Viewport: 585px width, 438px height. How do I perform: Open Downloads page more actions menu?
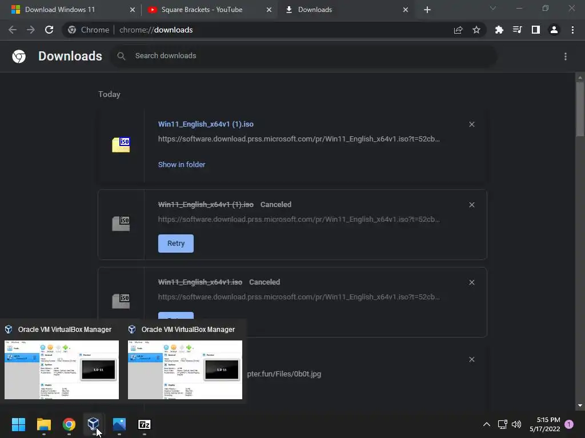pos(566,56)
